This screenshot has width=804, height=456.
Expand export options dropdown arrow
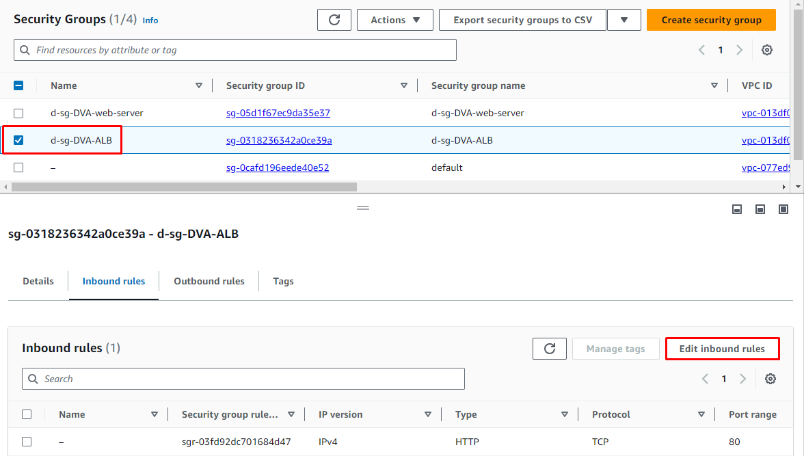[624, 20]
